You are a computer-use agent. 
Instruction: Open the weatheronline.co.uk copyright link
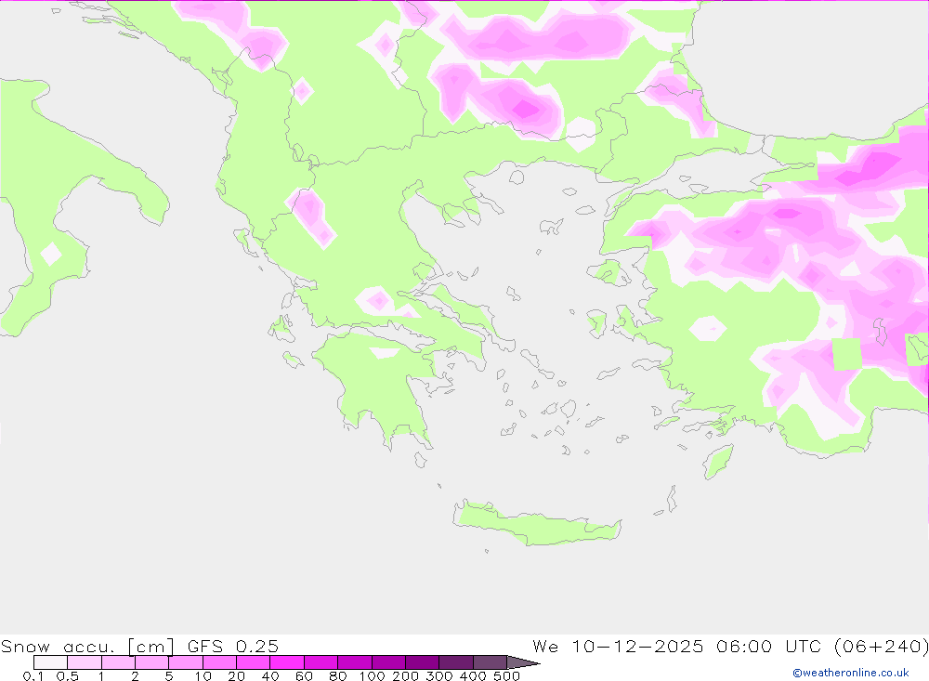(851, 673)
